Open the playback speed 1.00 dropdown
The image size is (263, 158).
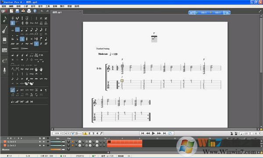(256, 133)
